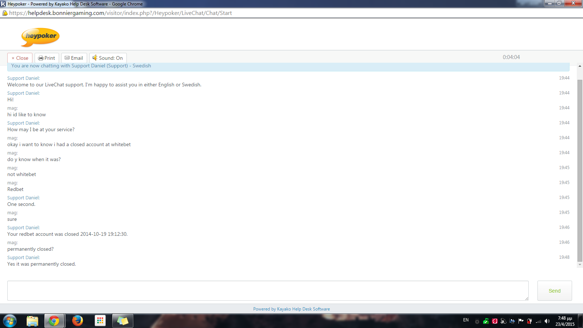Click the printer icon on Print
583x328 pixels.
click(x=41, y=58)
